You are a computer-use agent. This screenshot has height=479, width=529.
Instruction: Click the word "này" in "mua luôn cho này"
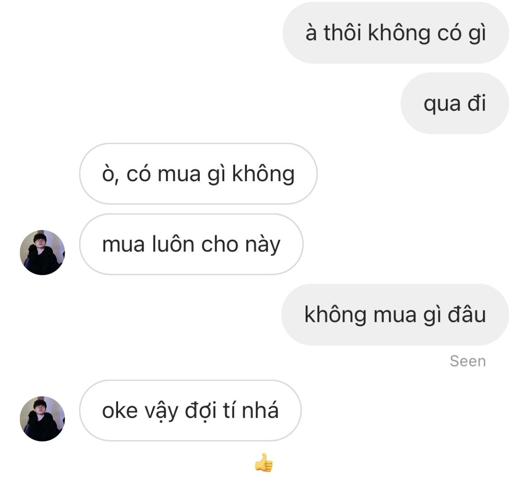[263, 245]
